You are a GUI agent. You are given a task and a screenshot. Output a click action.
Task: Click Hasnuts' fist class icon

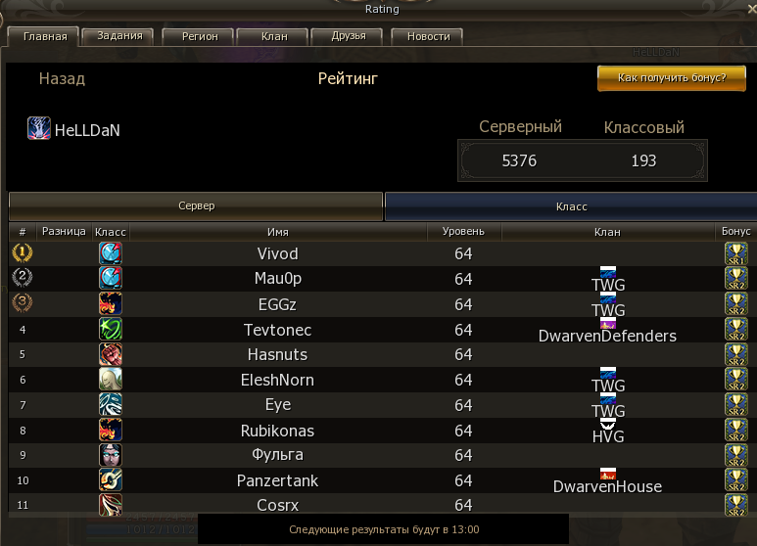[111, 354]
